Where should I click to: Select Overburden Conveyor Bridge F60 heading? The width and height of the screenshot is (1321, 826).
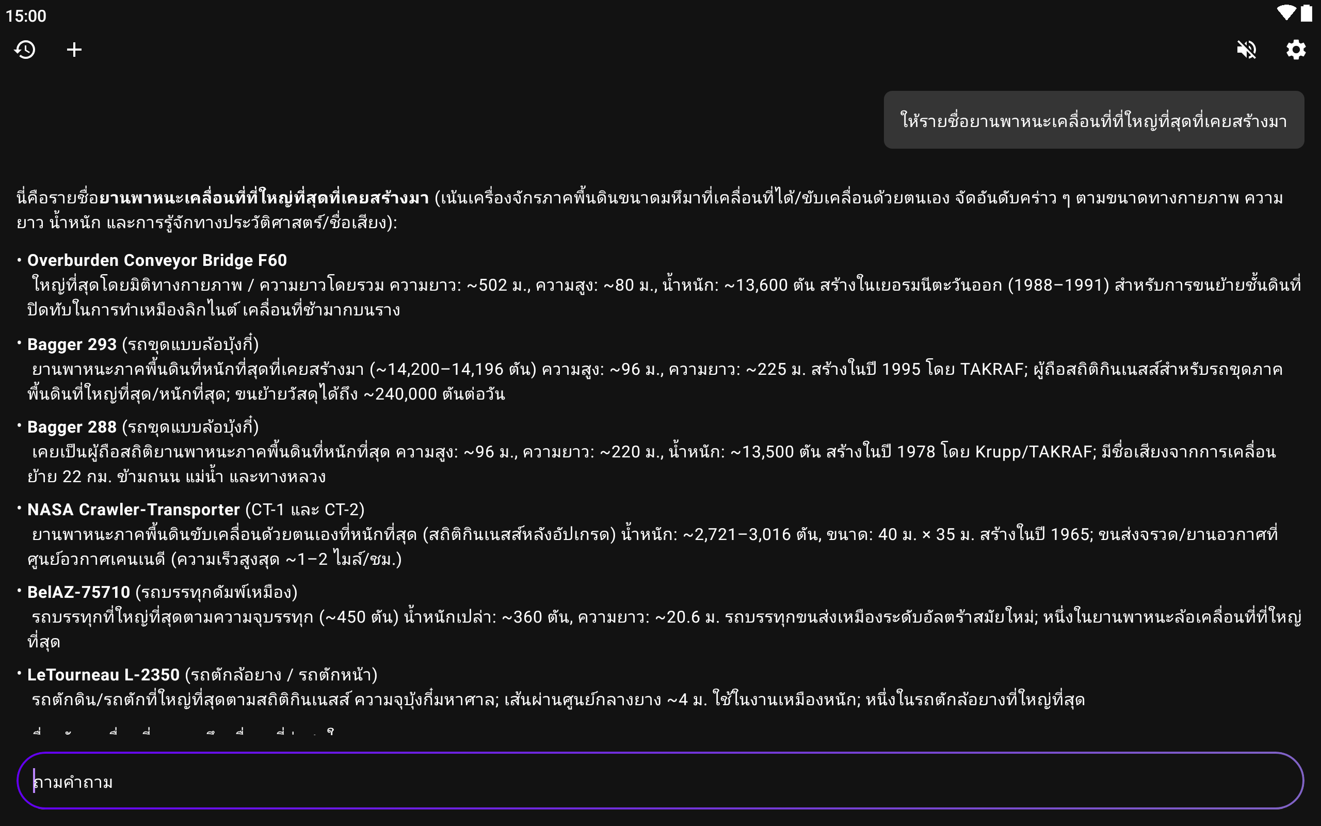click(157, 260)
